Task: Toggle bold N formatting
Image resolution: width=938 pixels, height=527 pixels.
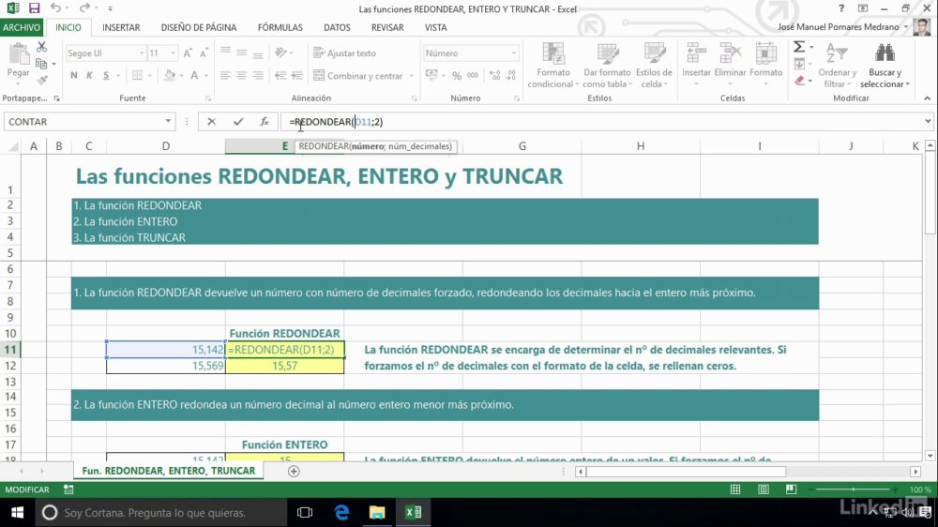Action: [73, 75]
